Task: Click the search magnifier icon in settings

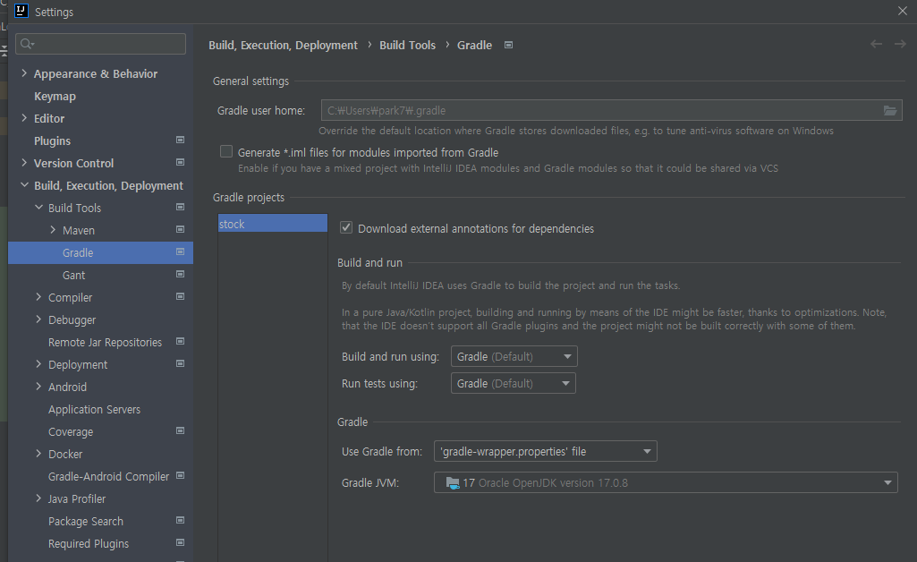Action: point(27,44)
